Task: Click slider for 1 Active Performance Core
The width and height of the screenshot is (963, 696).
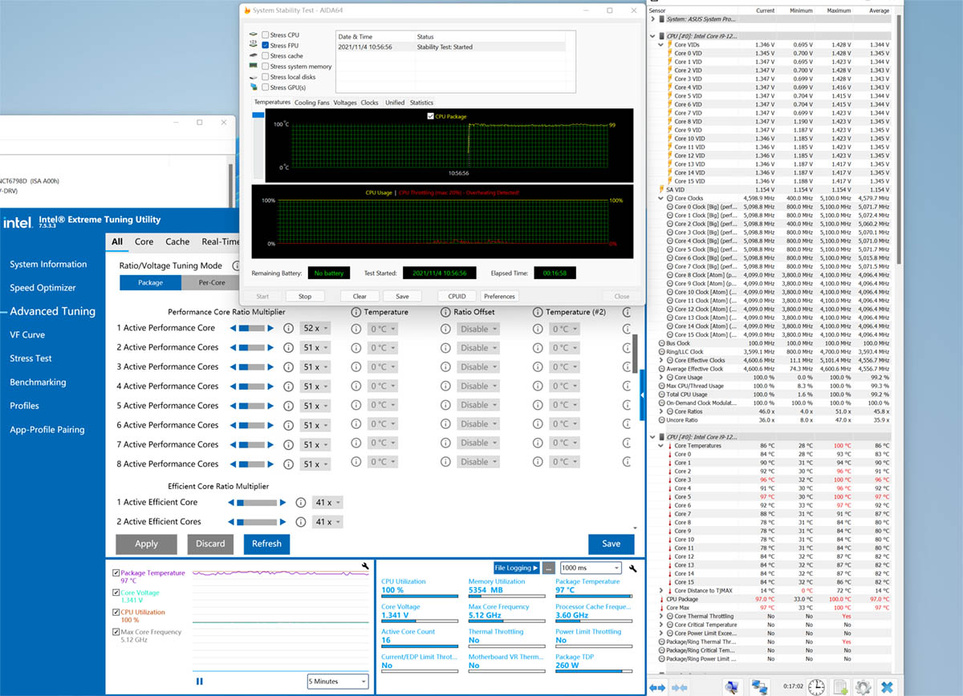Action: 252,328
